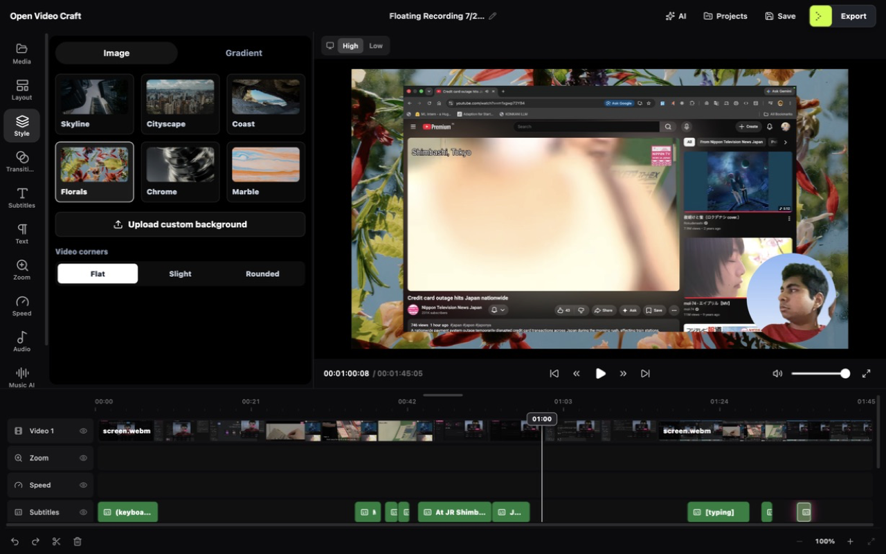Image resolution: width=886 pixels, height=554 pixels.
Task: Set video corners to Flat
Action: tap(98, 274)
